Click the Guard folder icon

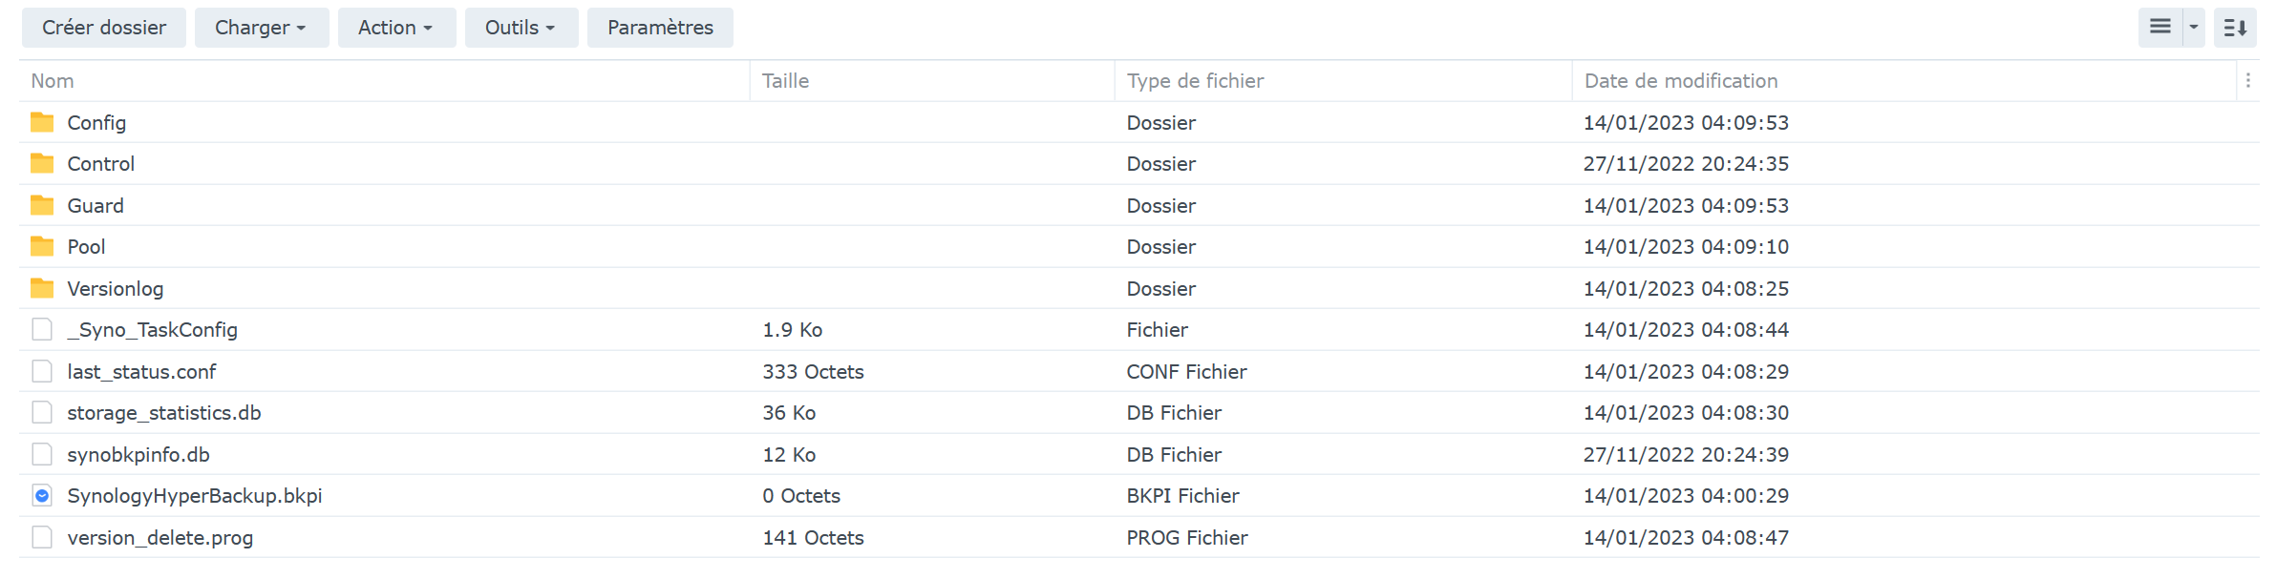(x=42, y=205)
